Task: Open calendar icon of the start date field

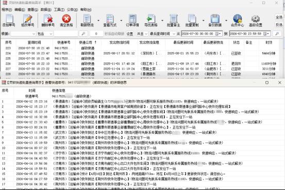Action: (x=218, y=34)
